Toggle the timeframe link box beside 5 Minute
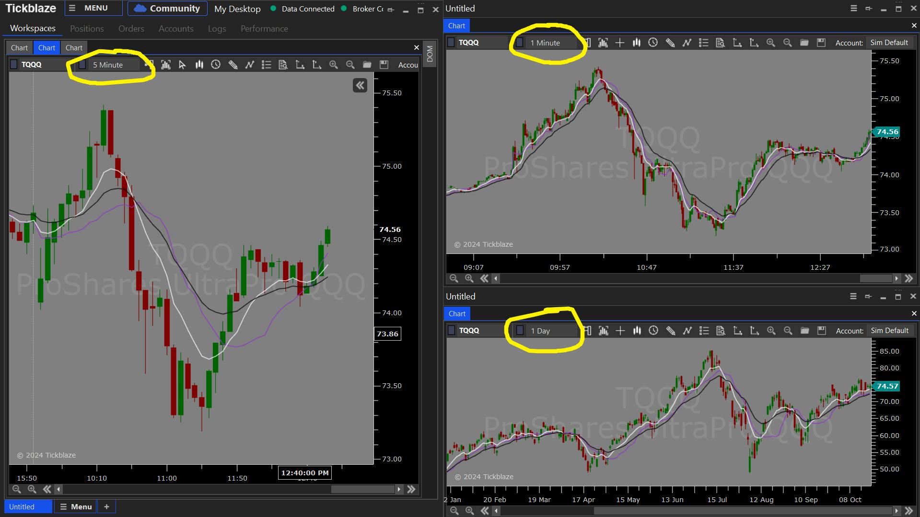 pyautogui.click(x=82, y=64)
